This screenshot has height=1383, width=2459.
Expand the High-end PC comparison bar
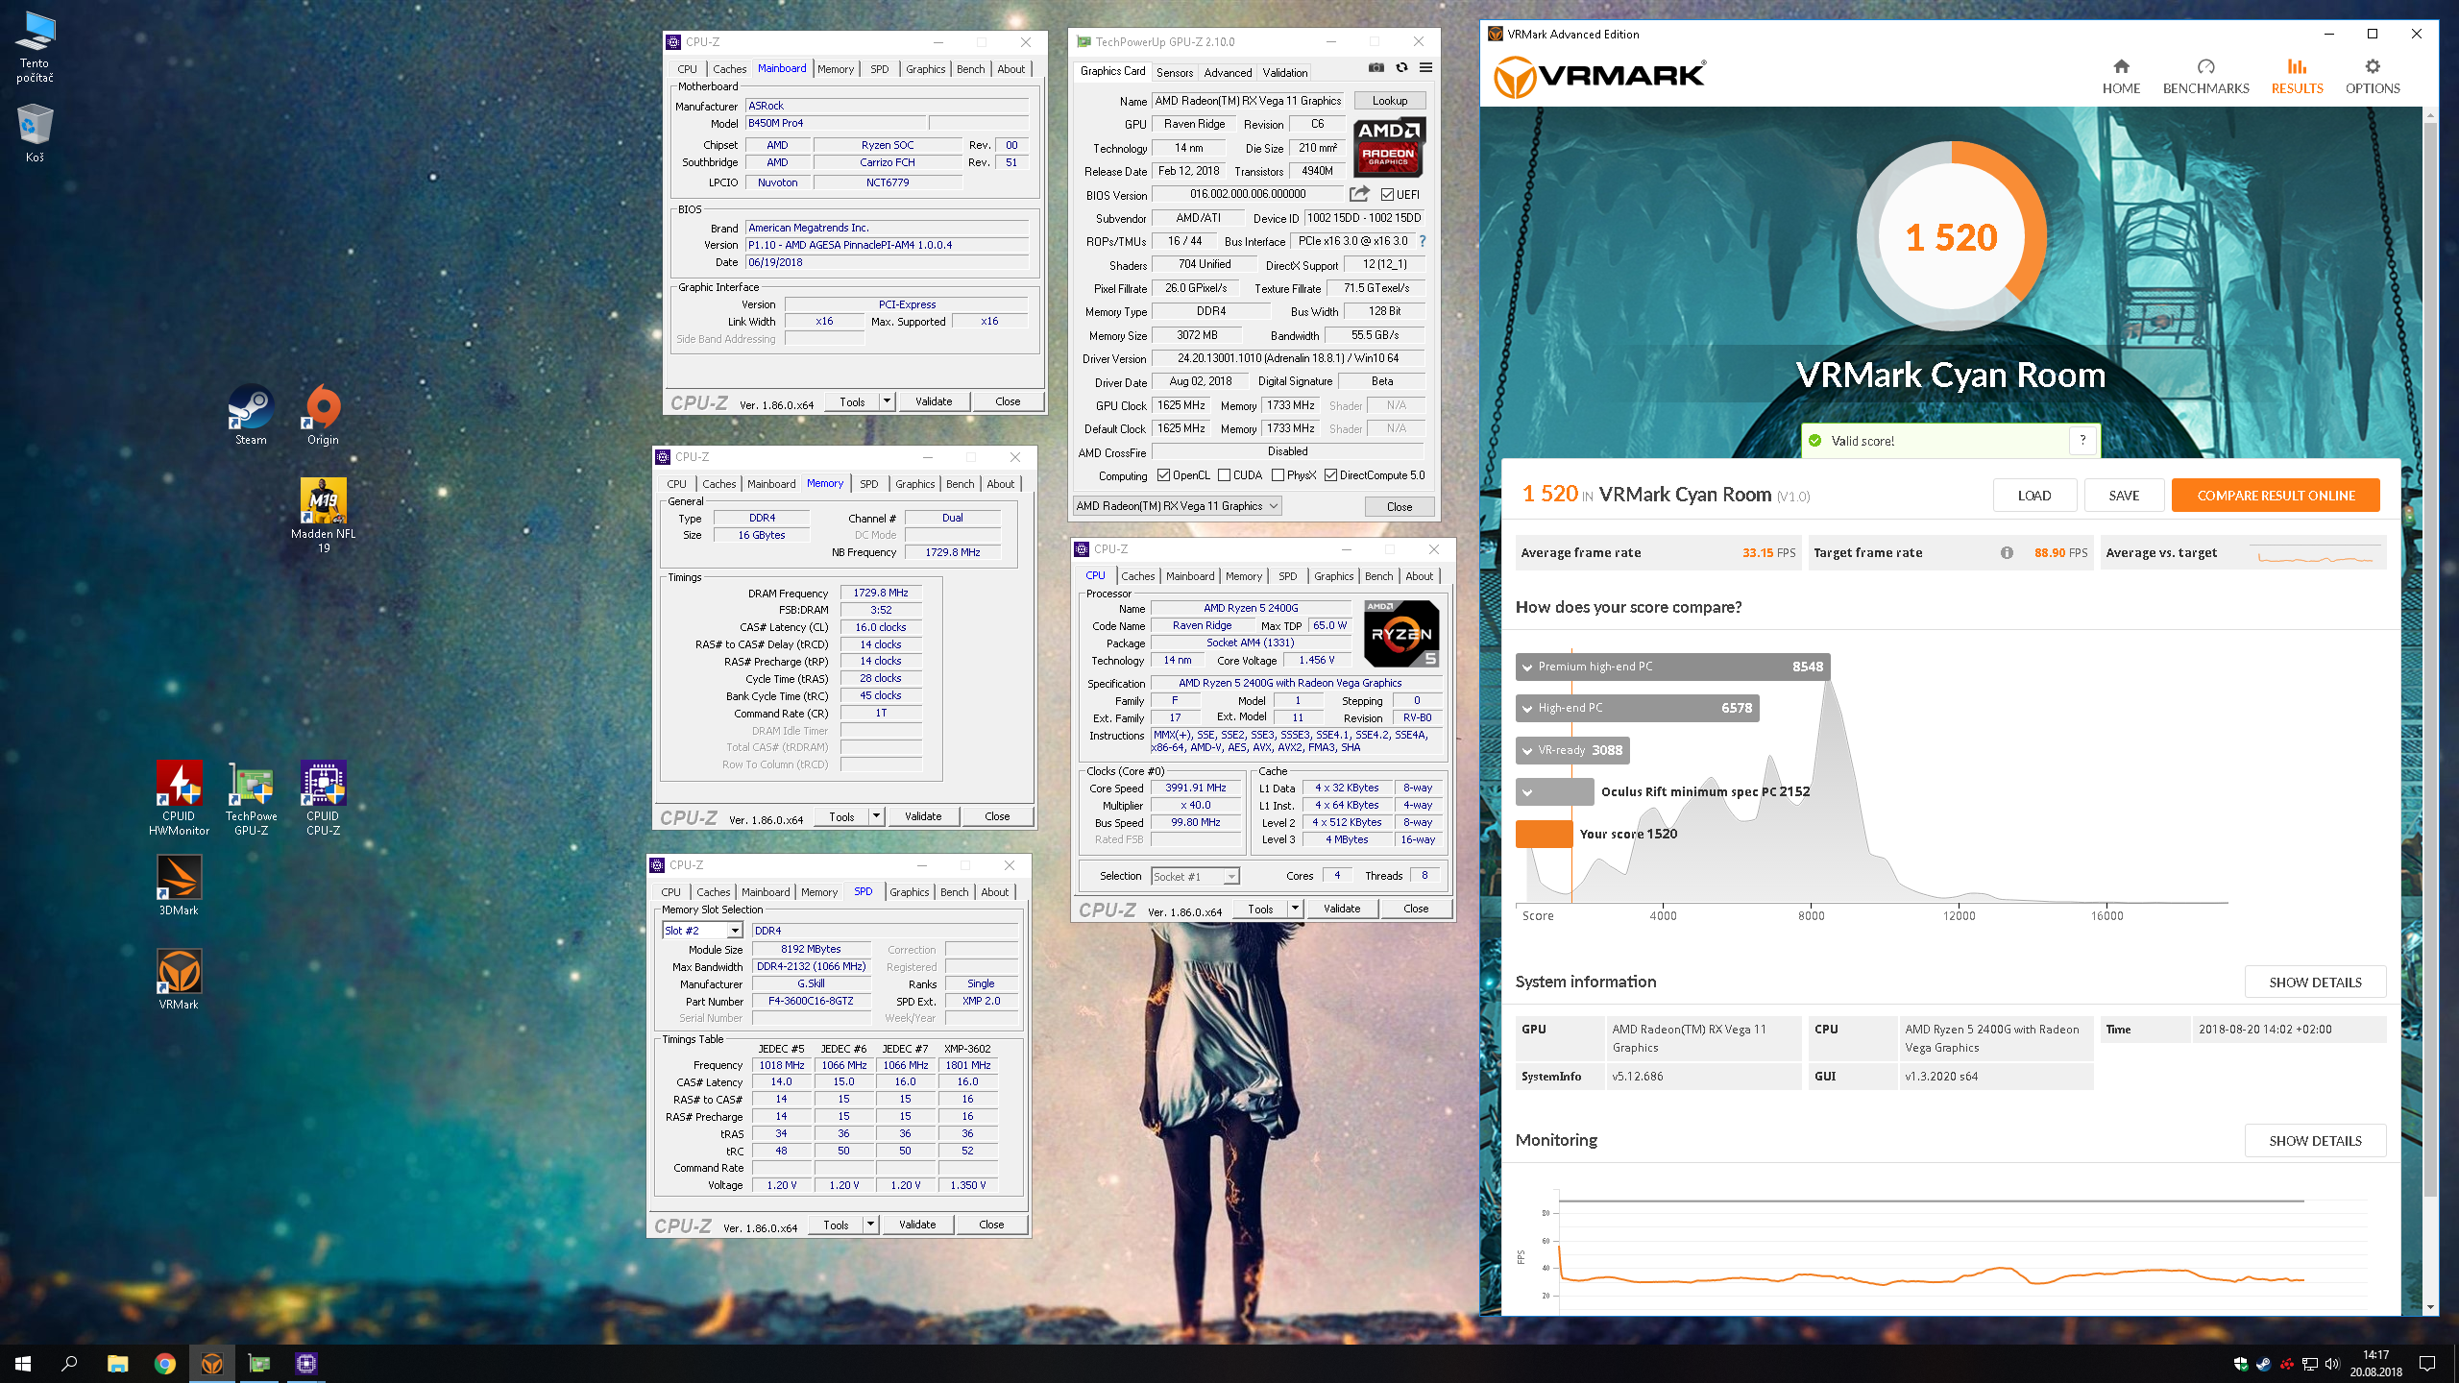(1637, 708)
